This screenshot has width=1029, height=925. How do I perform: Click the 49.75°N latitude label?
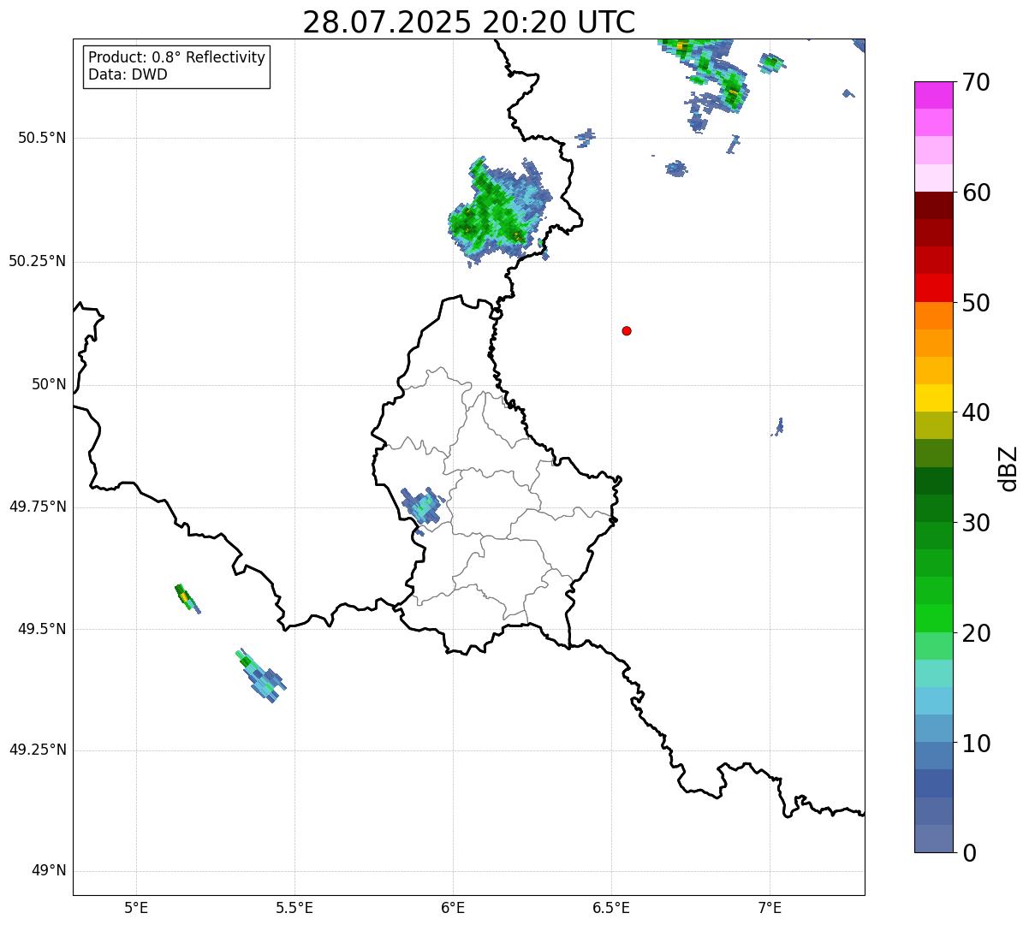coord(38,507)
